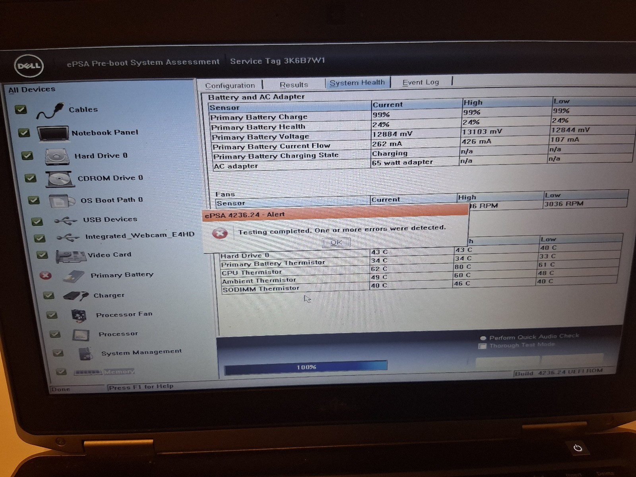
Task: Select the Notebook Panel label
Action: pos(105,132)
